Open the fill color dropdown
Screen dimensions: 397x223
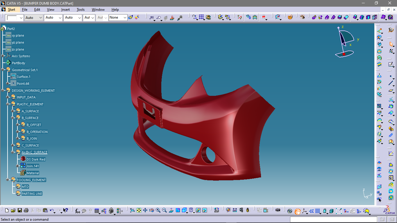tap(21, 18)
